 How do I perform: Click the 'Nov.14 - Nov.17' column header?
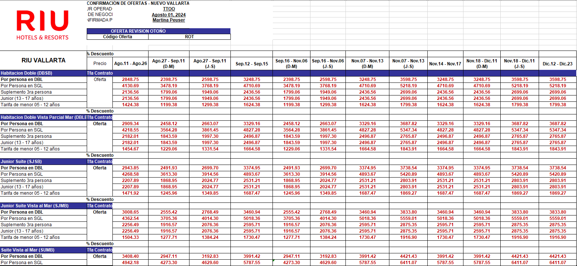(445, 64)
